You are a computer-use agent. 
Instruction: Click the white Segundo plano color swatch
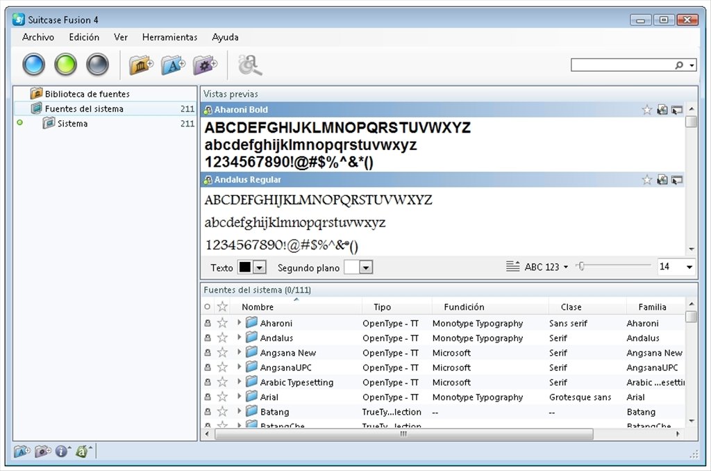352,267
